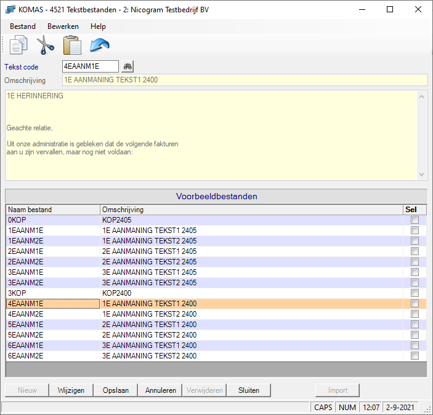Click the Voorbeeldbestanden section header
433x415 pixels.
pyautogui.click(x=217, y=196)
